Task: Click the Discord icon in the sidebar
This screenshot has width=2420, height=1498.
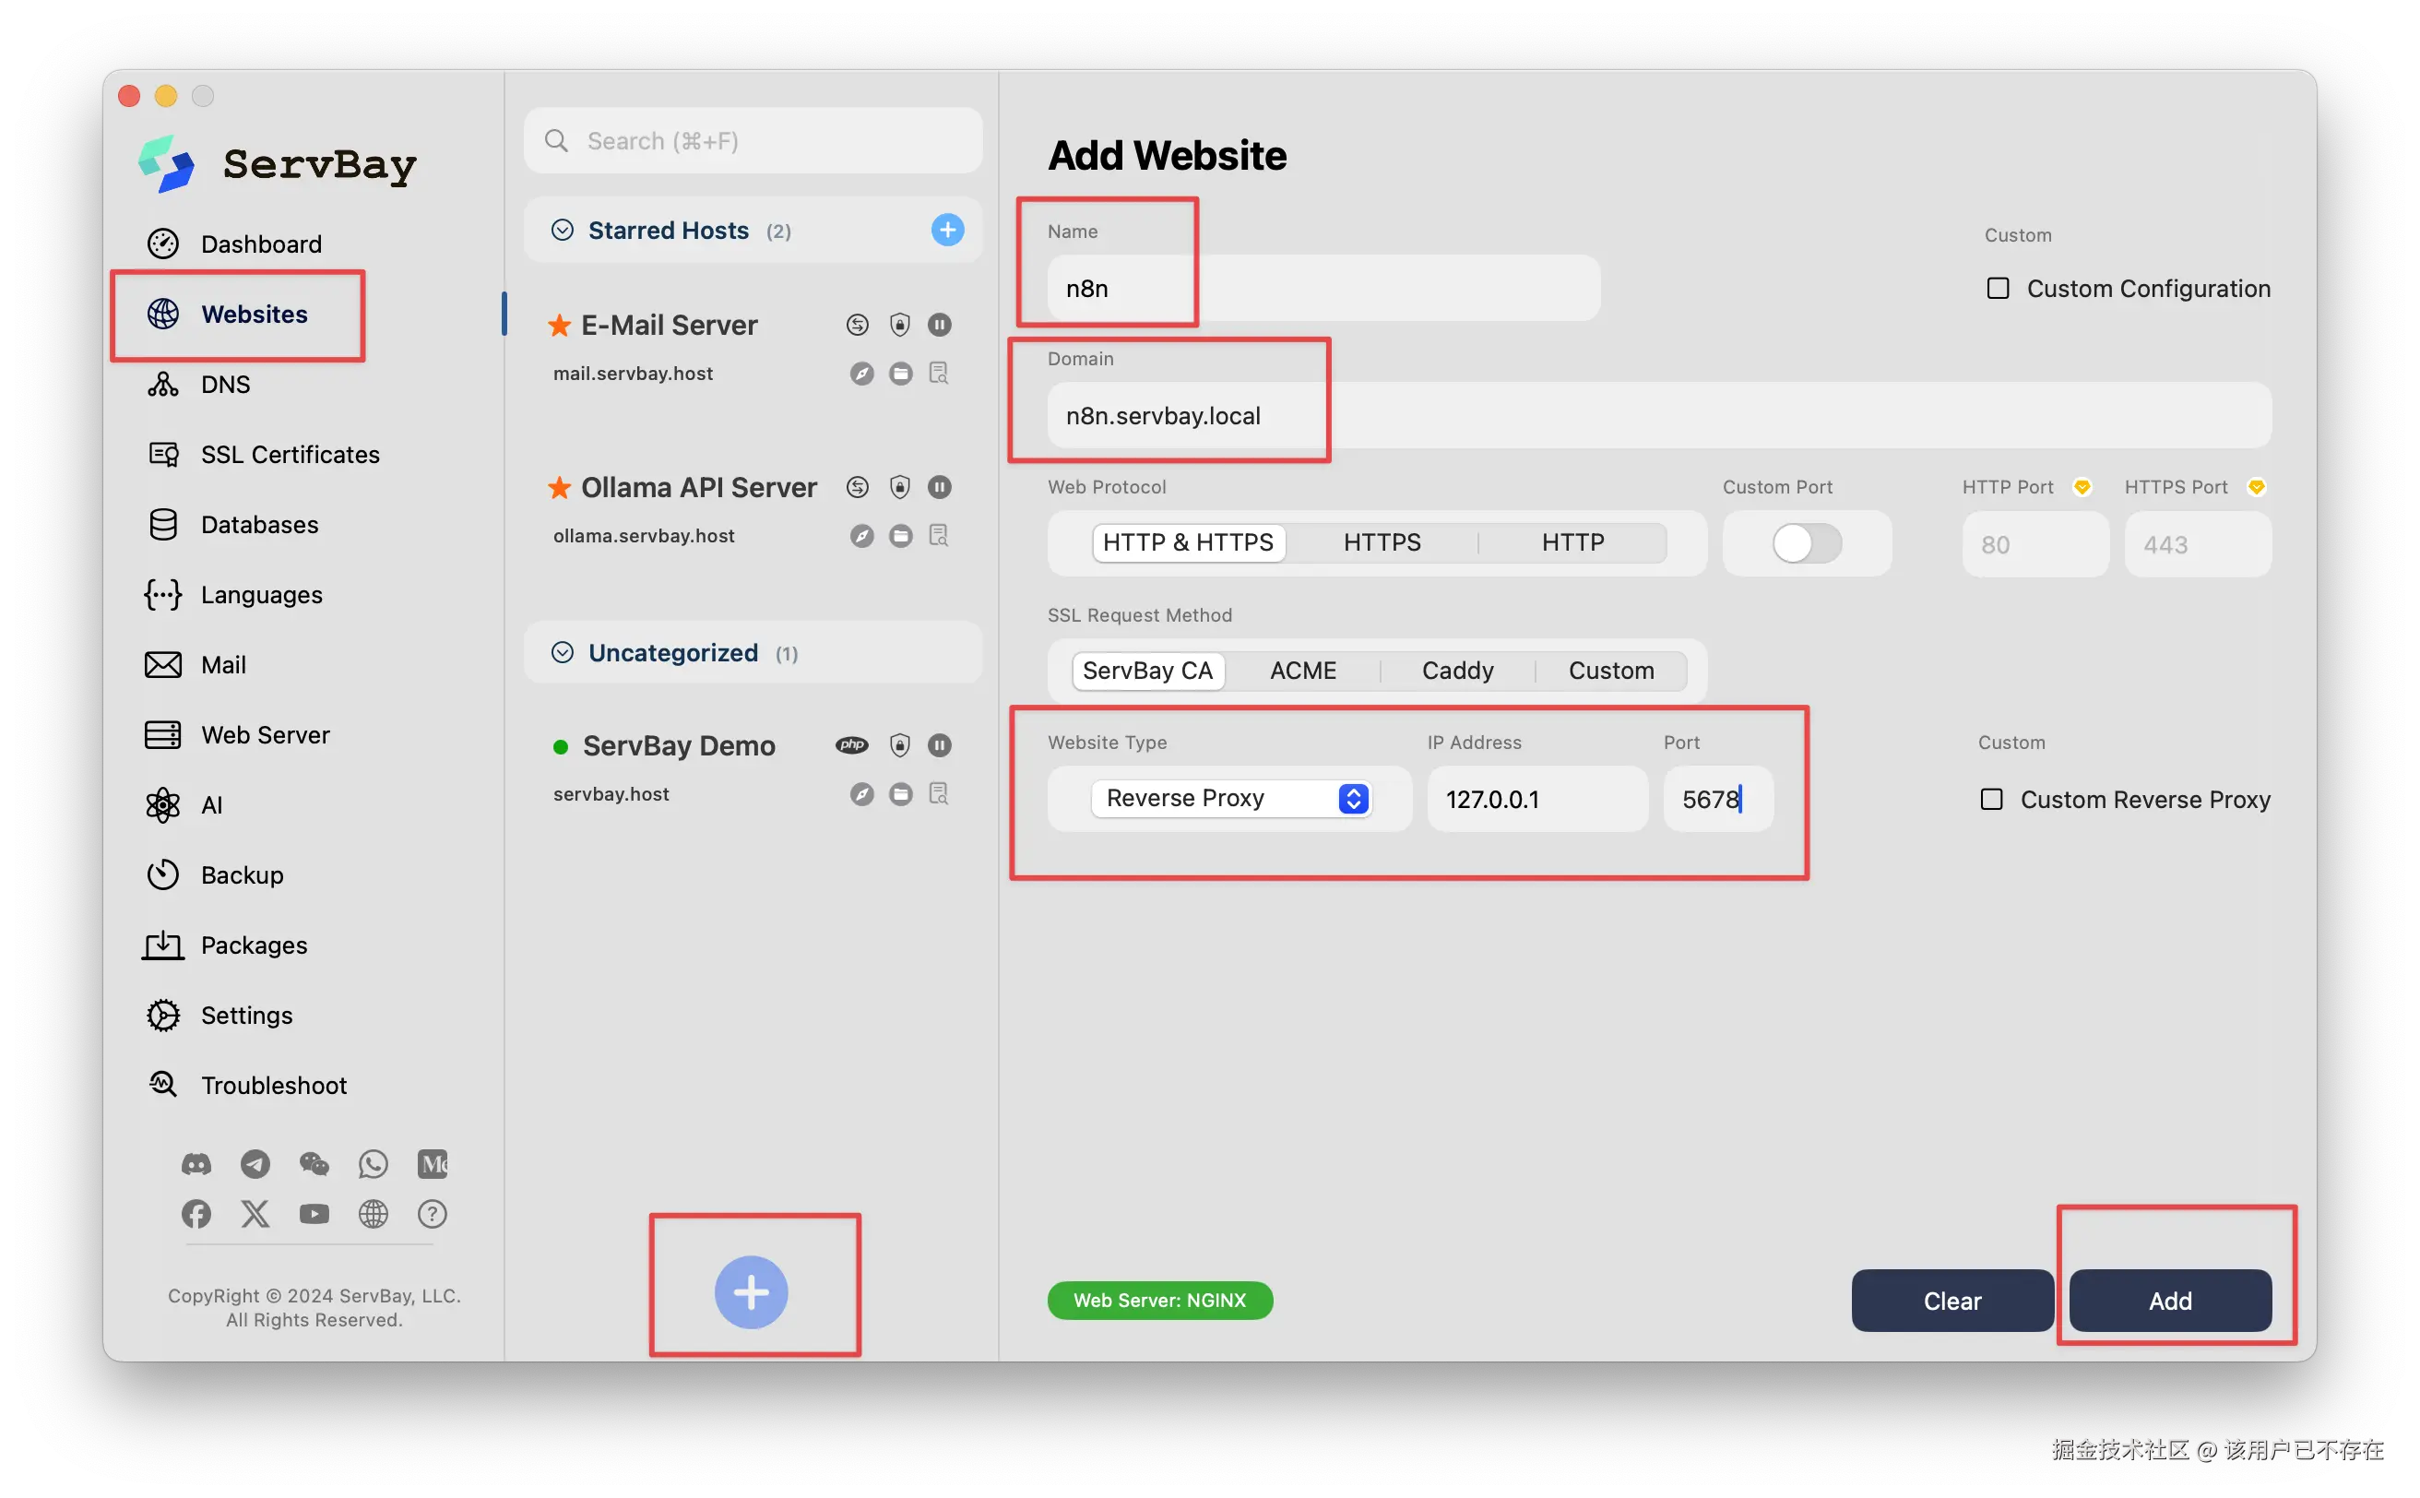Action: pos(196,1163)
